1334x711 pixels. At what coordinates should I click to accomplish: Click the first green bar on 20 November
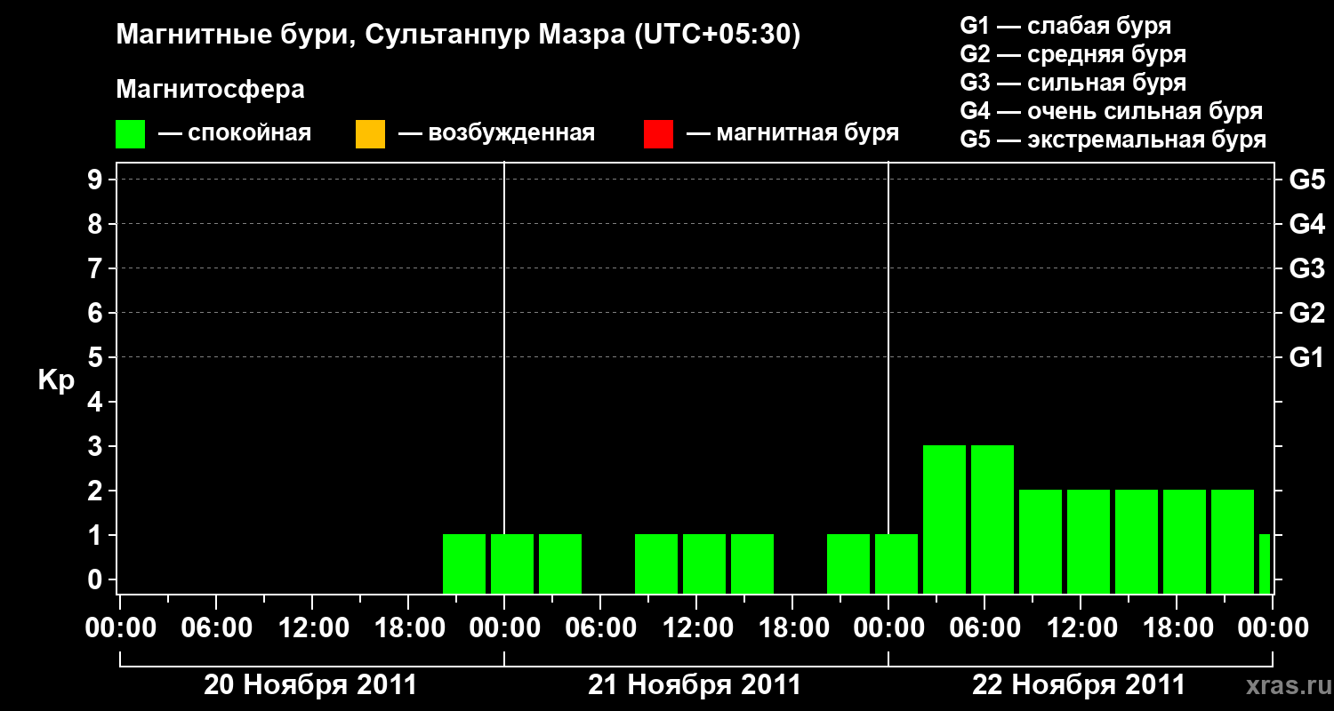pos(464,563)
